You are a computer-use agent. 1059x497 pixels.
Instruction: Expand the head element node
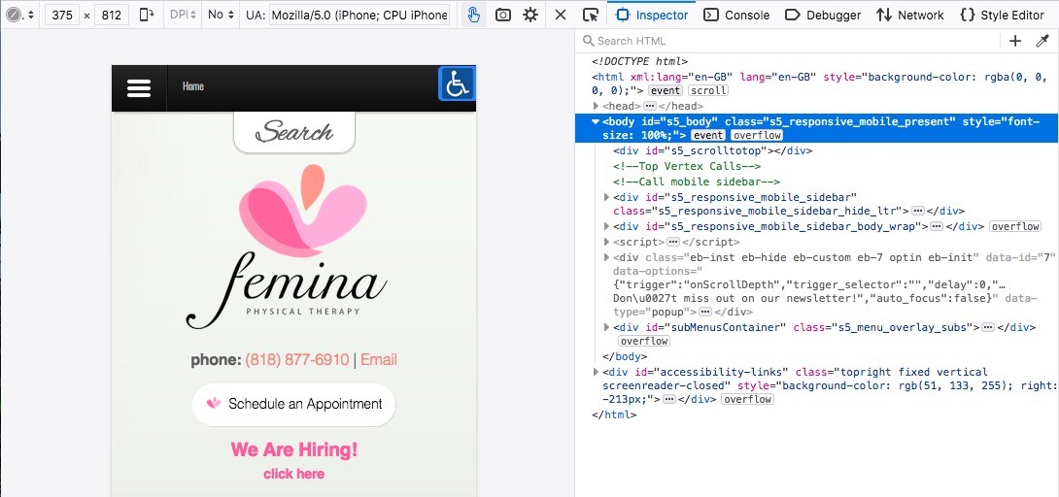coord(597,106)
